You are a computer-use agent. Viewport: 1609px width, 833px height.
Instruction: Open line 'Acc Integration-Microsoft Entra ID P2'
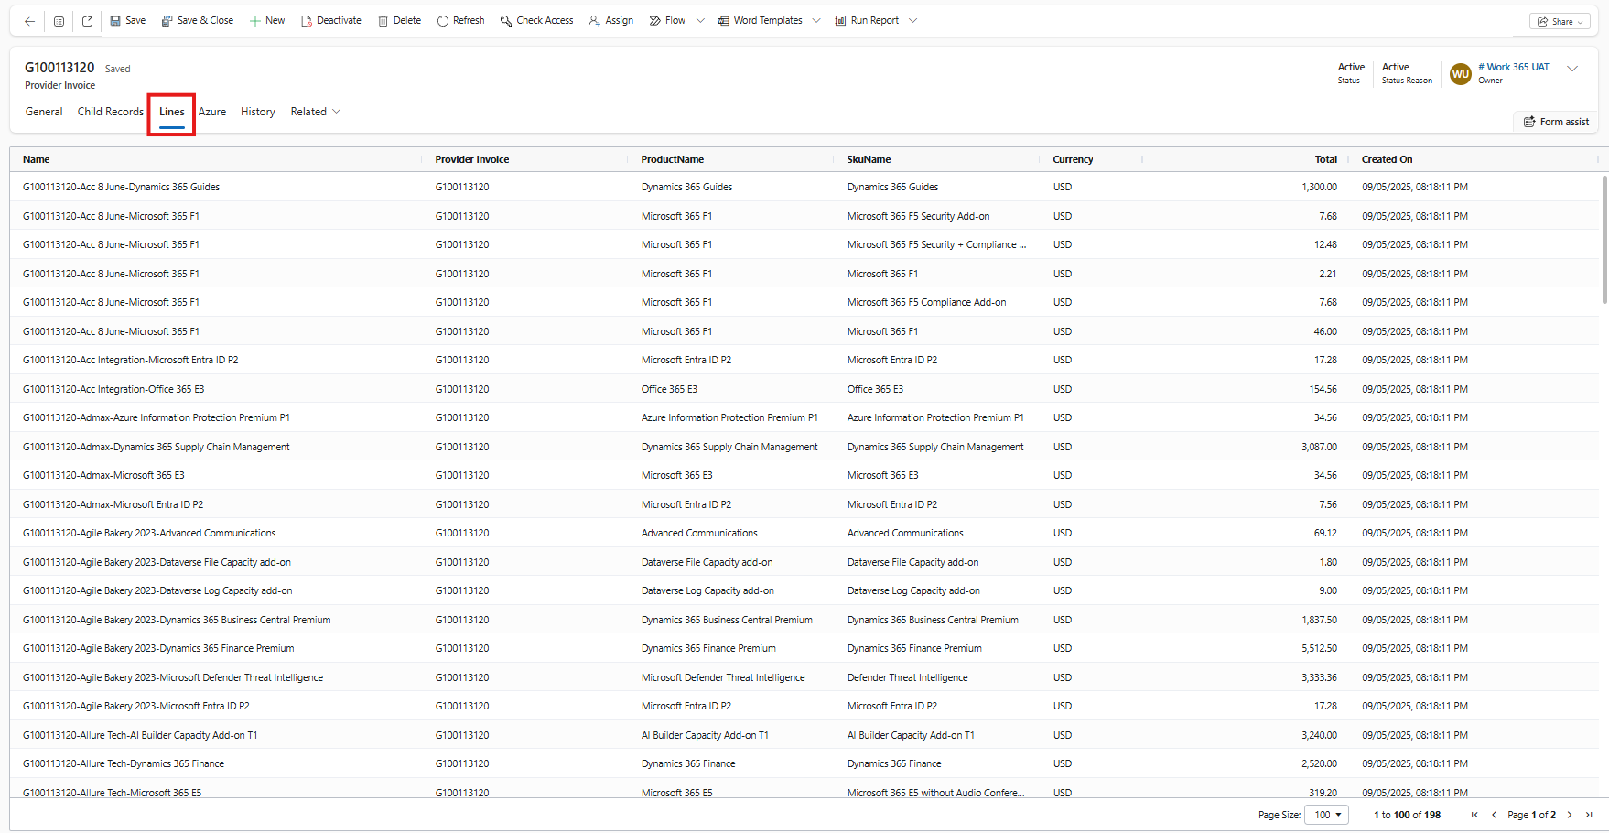130,360
